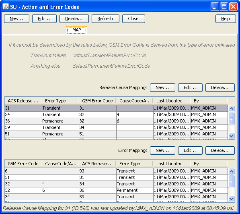Image resolution: width=240 pixels, height=214 pixels.
Task: Click Error Mappings table scrollbar thumb
Action: pyautogui.click(x=231, y=181)
